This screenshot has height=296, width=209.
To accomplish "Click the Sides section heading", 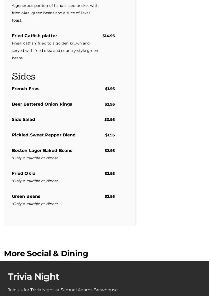I will (23, 76).
